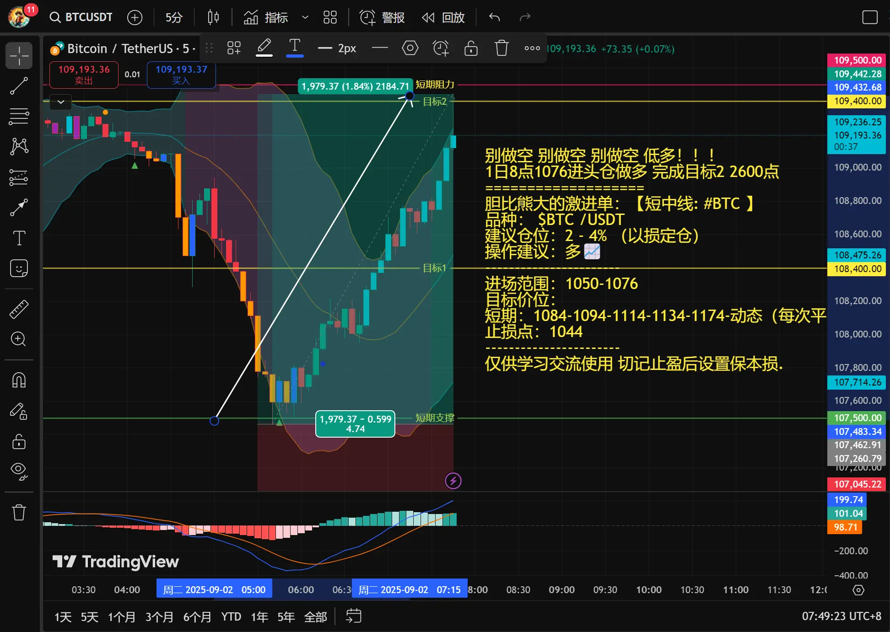Select the 1个月 date range

[122, 617]
